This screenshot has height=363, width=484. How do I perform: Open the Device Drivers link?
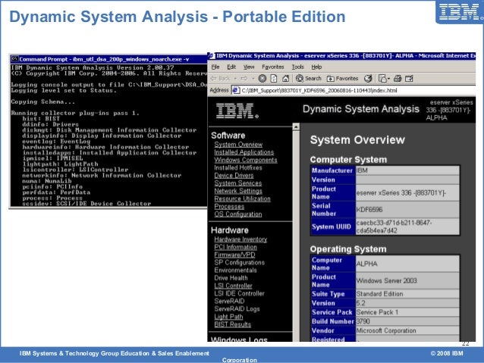pyautogui.click(x=234, y=175)
